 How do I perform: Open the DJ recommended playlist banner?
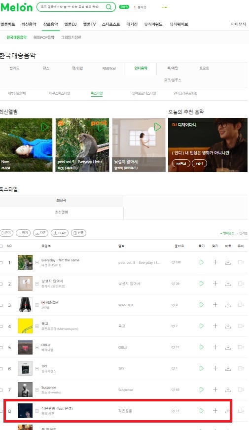click(x=208, y=145)
